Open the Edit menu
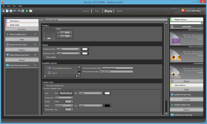 click(x=9, y=6)
